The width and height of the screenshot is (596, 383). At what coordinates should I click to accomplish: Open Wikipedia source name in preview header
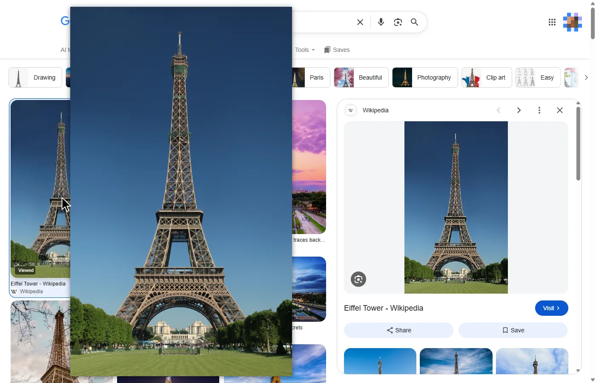point(375,110)
